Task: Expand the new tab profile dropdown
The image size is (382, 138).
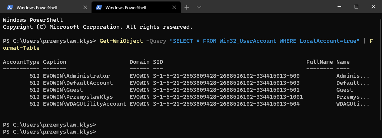Action: click(199, 7)
